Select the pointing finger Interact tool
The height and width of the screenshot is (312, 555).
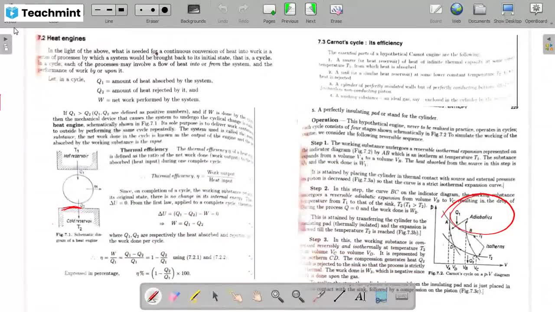click(x=236, y=296)
